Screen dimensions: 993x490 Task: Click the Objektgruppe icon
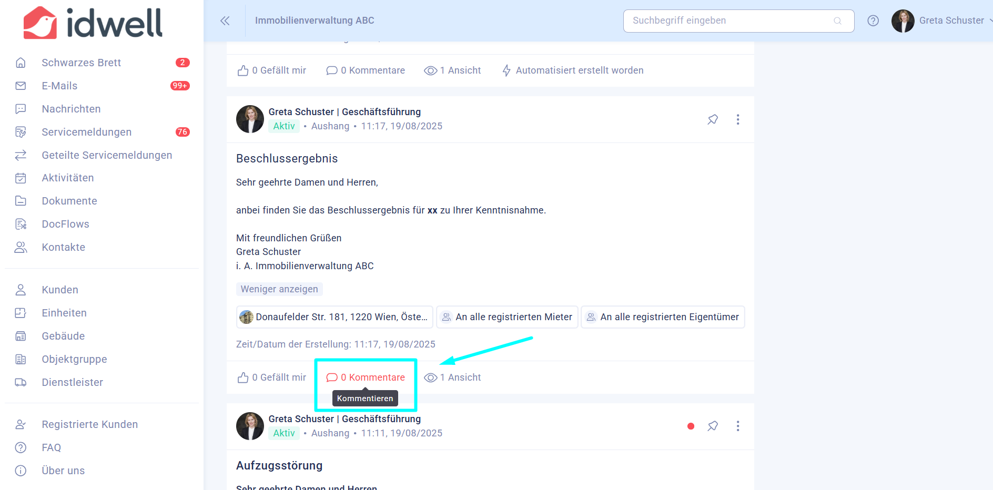21,359
